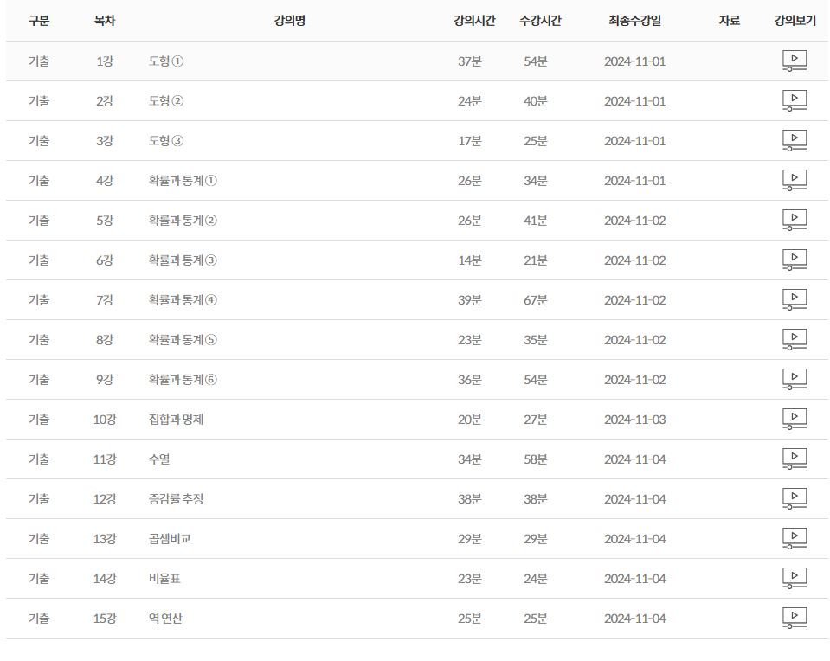Viewport: 830px width, 661px height.
Task: Start the 15강 역 연산 lecture video icon
Action: tap(794, 618)
